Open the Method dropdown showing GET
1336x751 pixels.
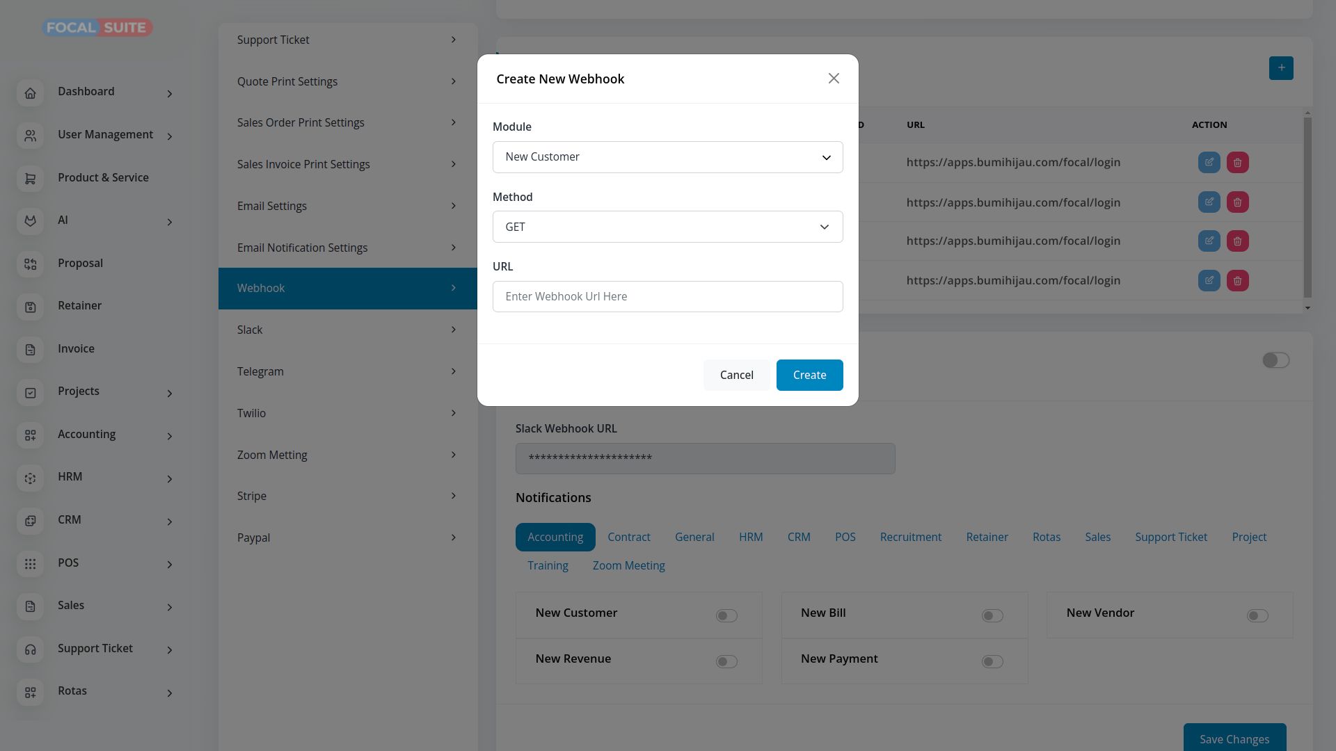pyautogui.click(x=667, y=227)
